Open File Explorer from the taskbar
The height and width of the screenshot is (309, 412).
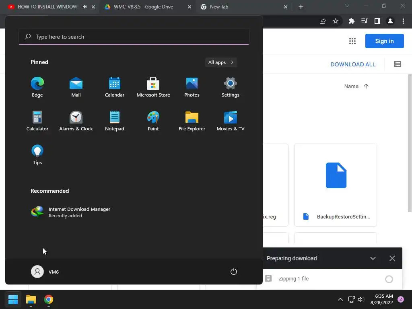[x=31, y=299]
